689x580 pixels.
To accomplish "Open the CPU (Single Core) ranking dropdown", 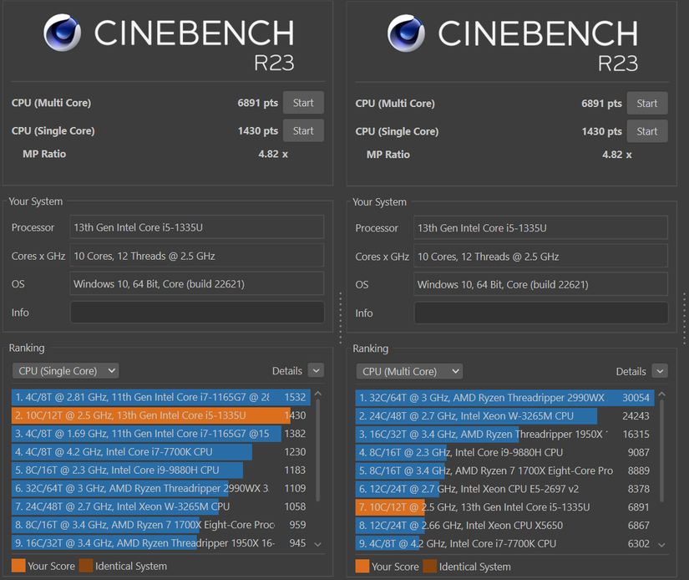I will tap(65, 371).
